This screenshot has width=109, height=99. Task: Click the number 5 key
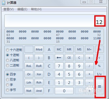[69, 74]
